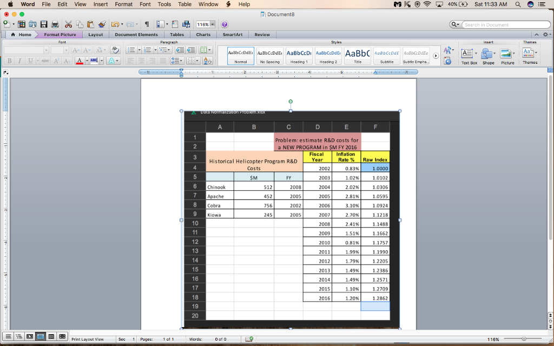Apply Title style

[x=358, y=56]
